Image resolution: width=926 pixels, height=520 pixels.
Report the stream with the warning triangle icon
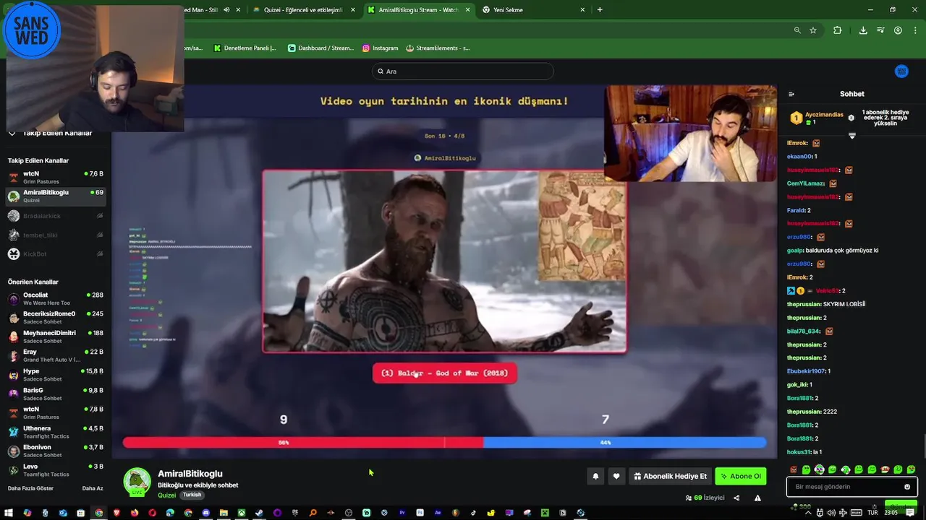[757, 498]
